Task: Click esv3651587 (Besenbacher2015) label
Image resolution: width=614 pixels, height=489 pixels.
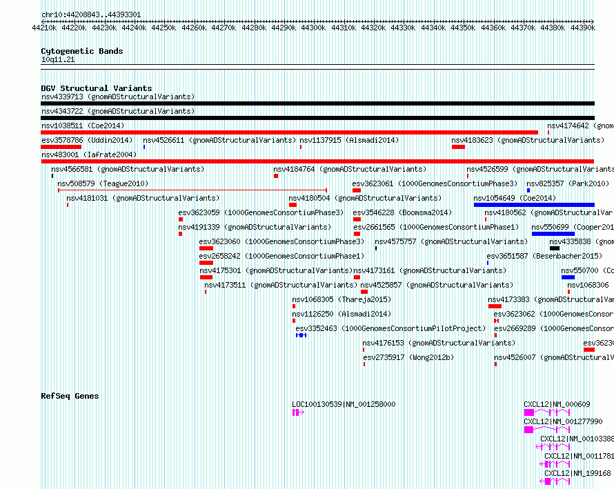Action: pyautogui.click(x=544, y=256)
